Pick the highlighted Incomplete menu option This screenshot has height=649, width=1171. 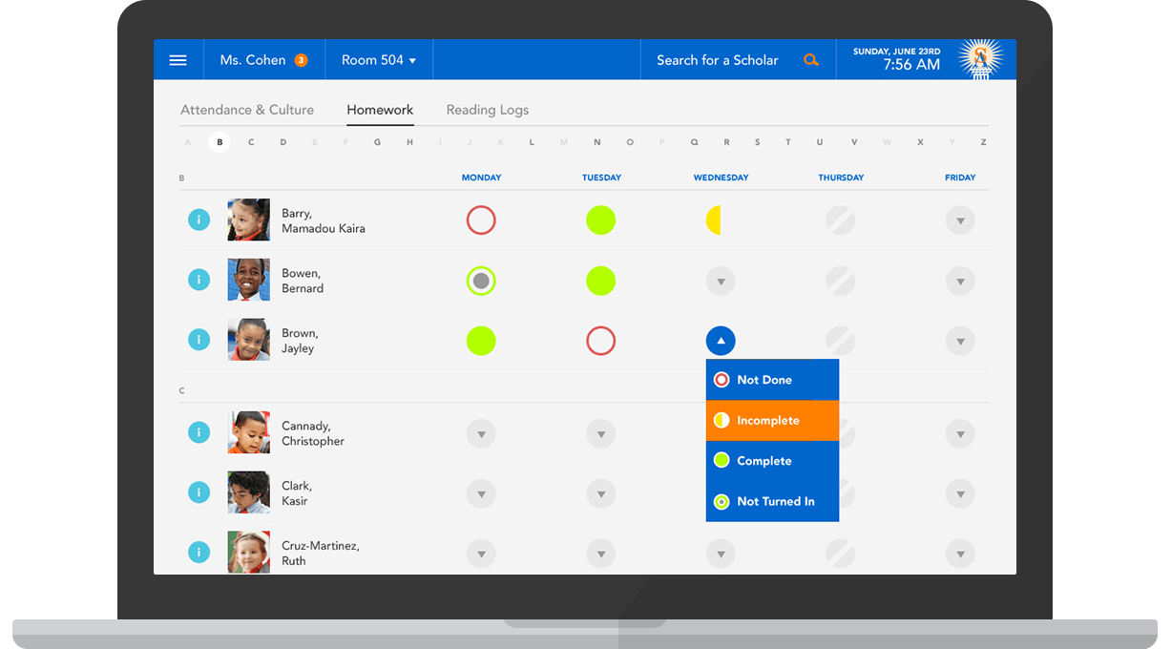(x=772, y=420)
